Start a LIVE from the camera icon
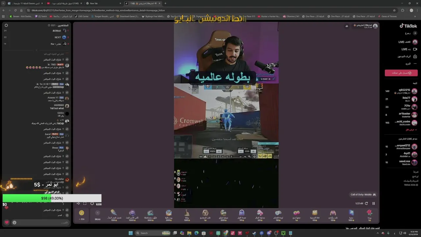Image resolution: width=421 pixels, height=237 pixels. (415, 49)
